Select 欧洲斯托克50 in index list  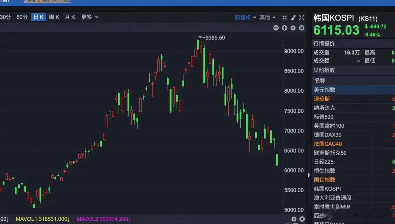click(353, 153)
